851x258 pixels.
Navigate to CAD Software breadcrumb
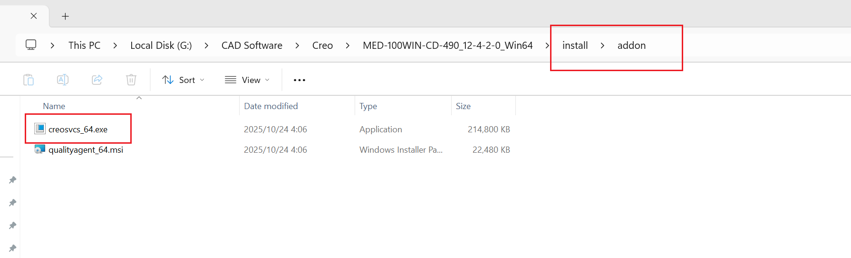pos(251,46)
